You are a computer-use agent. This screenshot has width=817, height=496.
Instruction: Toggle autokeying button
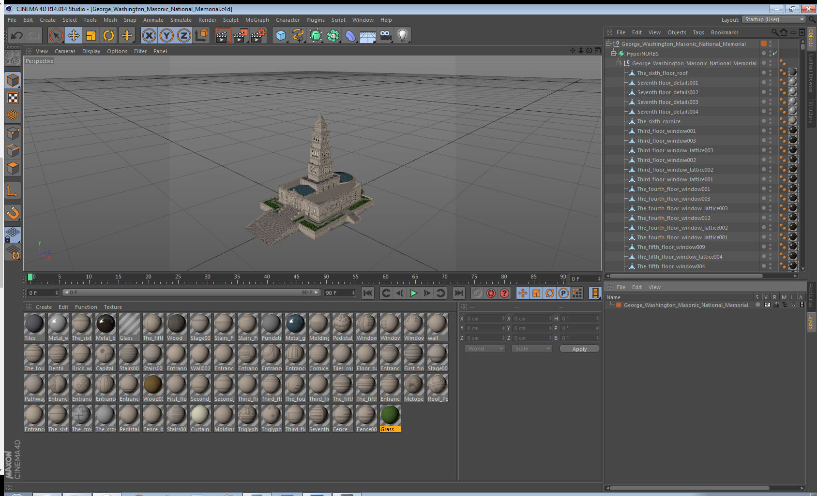491,293
